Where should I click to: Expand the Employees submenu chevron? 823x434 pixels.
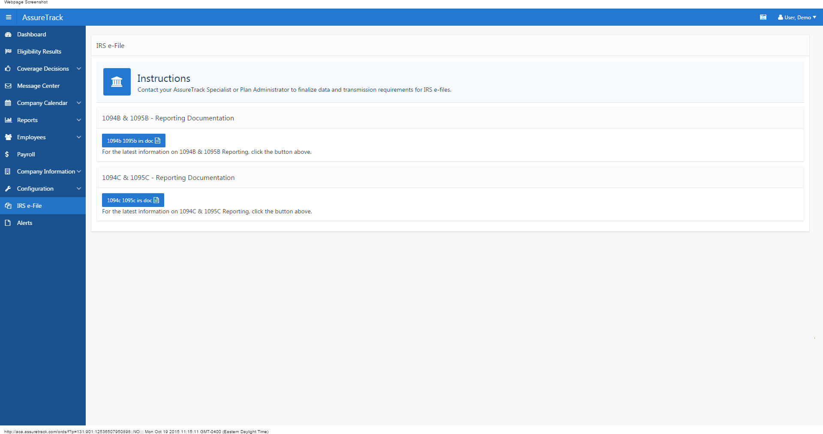click(x=79, y=137)
